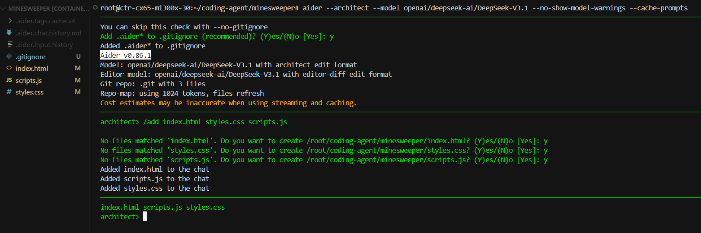This screenshot has height=233, width=701.
Task: Open scripts.js in the file tree
Action: [29, 81]
